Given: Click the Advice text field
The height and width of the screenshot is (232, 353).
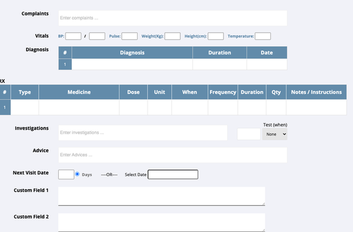Looking at the screenshot, I should click(x=173, y=155).
